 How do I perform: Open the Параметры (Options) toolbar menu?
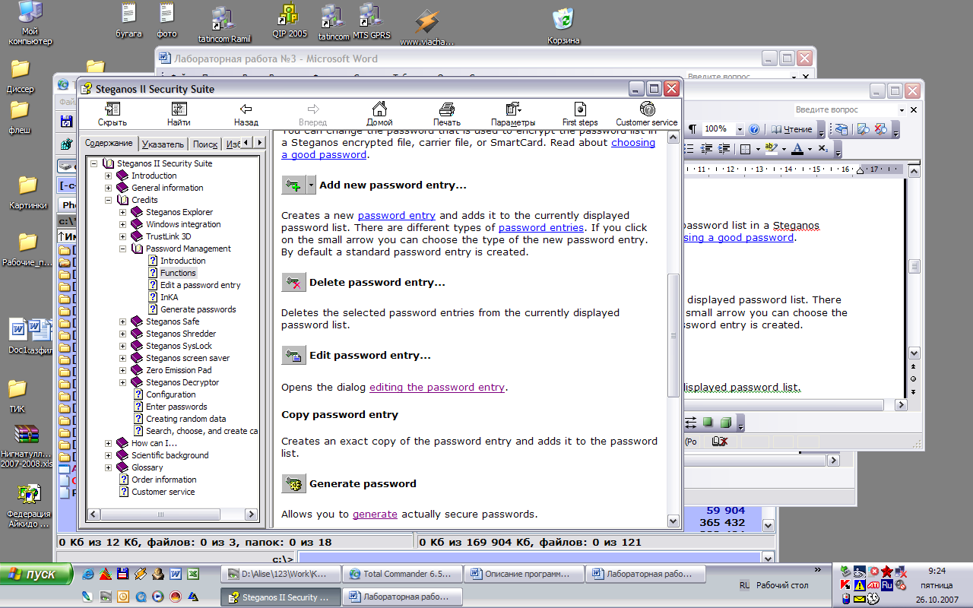pos(513,114)
